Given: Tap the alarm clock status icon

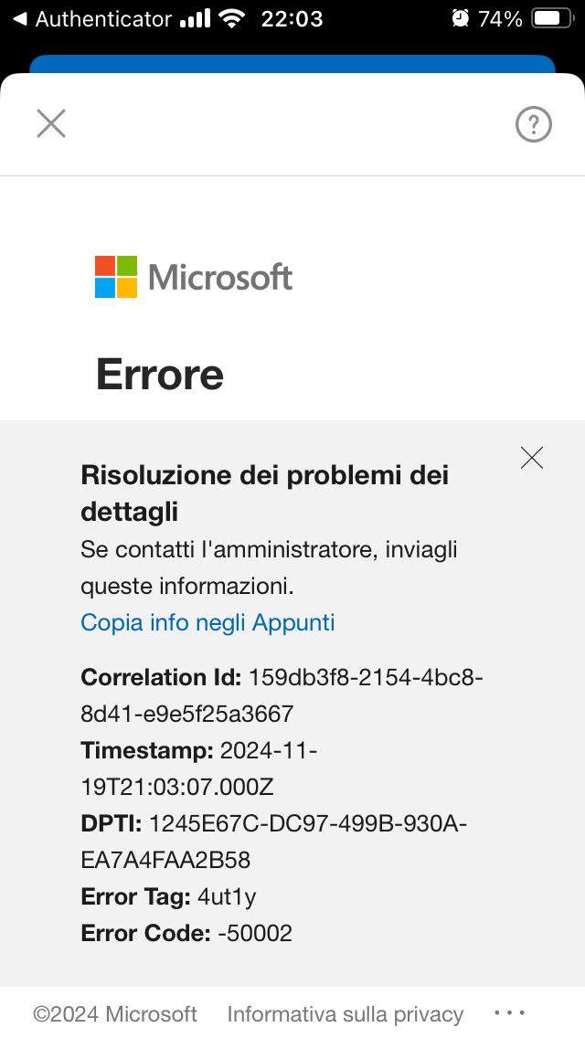Looking at the screenshot, I should coord(460,18).
